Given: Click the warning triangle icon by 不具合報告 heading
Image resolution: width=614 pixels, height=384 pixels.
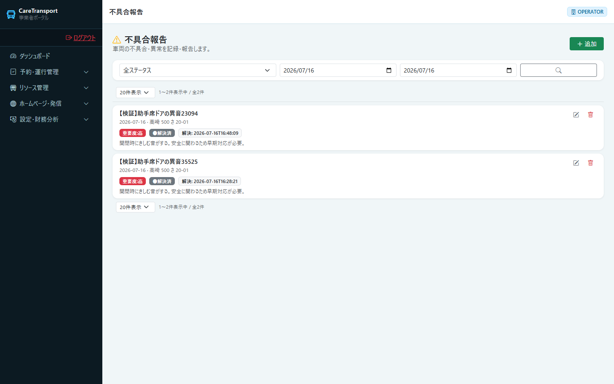Looking at the screenshot, I should [117, 40].
